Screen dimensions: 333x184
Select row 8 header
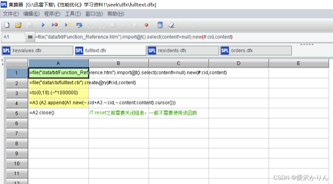[x=17, y=143]
